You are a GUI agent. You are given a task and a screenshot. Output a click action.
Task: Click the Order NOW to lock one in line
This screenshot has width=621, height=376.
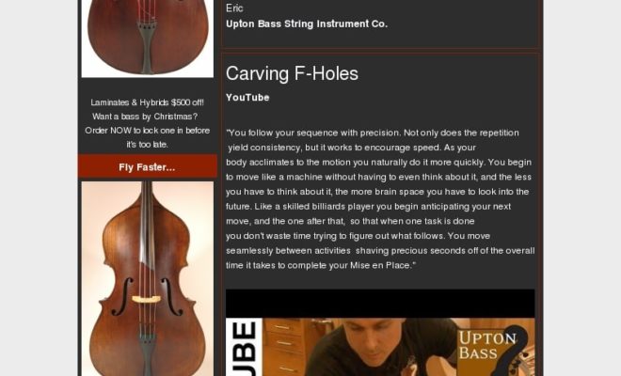148,131
